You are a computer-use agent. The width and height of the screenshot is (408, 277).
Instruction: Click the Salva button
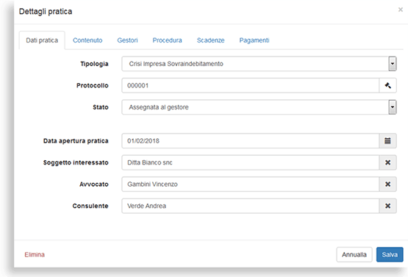pos(390,254)
